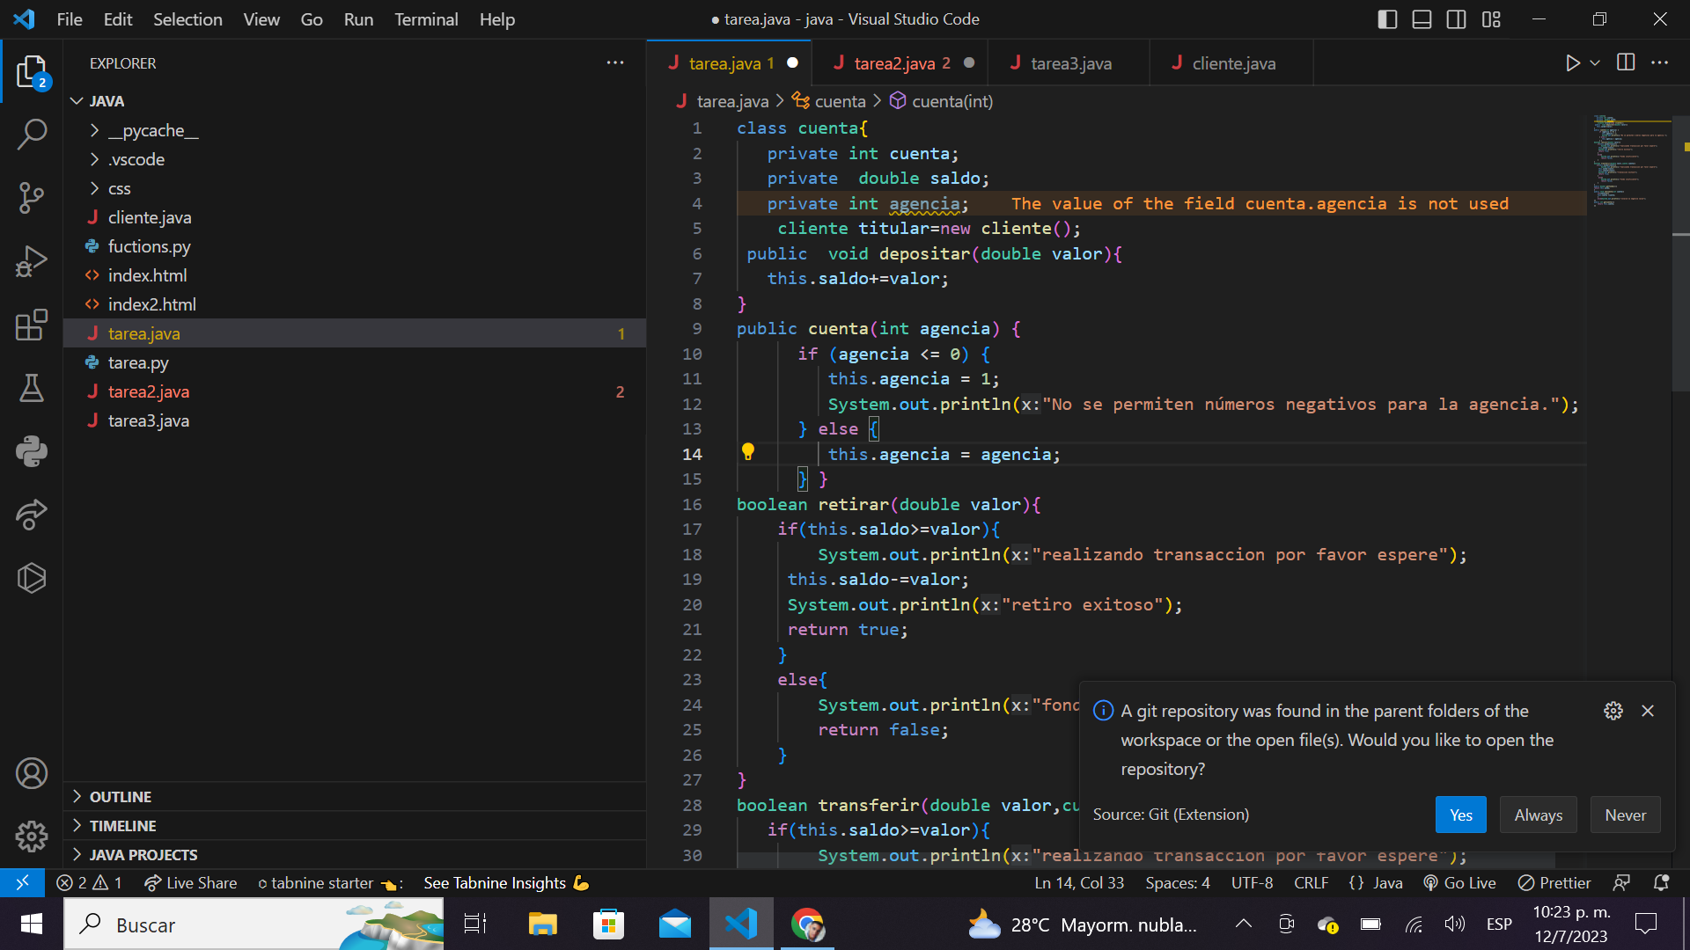Expand the JAVA PROJECTS section
The height and width of the screenshot is (950, 1690).
pos(142,854)
